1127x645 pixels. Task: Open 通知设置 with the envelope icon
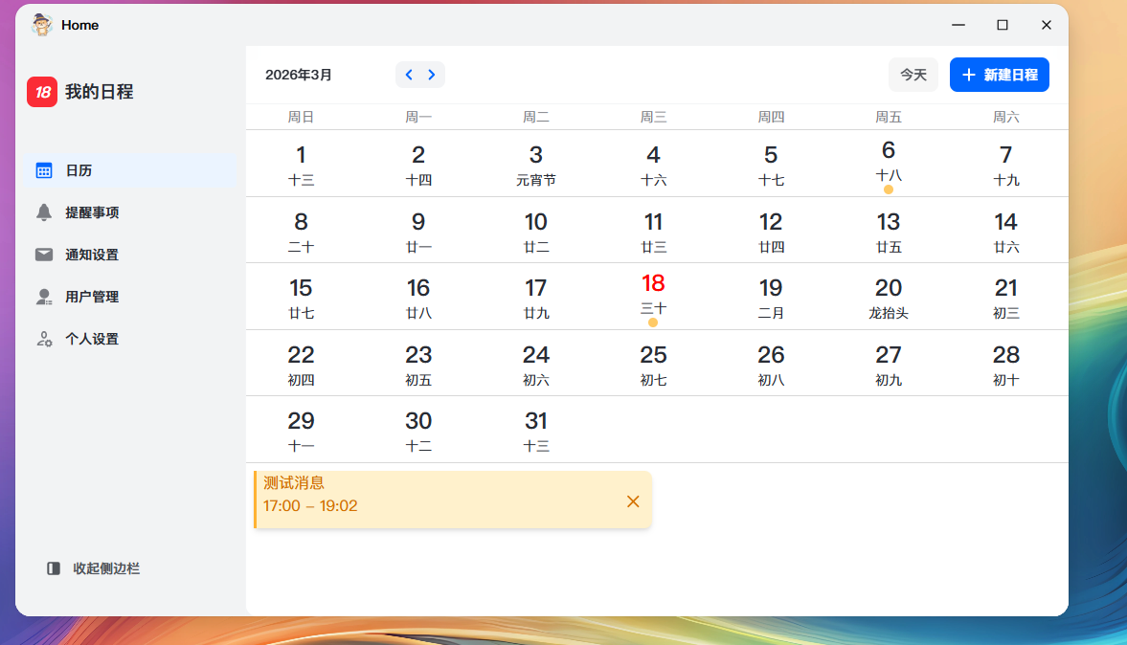91,255
